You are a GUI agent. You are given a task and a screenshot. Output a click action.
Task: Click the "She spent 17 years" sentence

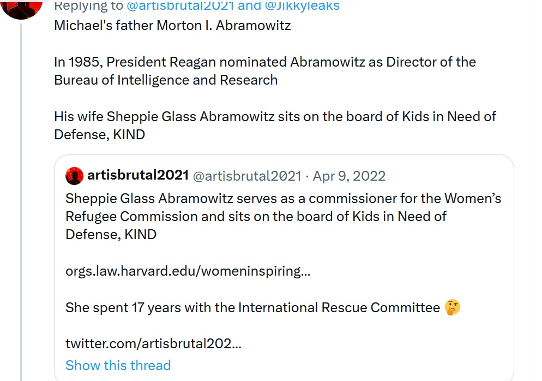pyautogui.click(x=252, y=307)
